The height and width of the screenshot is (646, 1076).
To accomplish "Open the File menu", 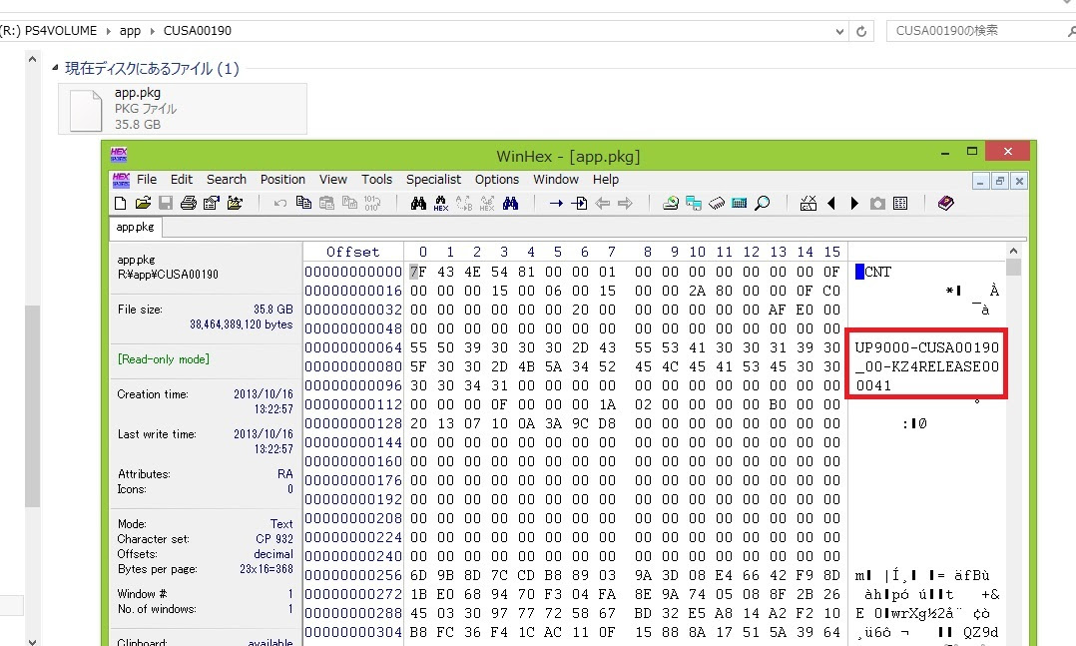I will (x=147, y=179).
